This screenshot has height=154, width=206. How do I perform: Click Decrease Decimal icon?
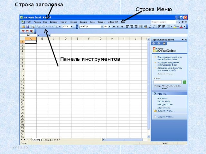pyautogui.click(x=154, y=27)
